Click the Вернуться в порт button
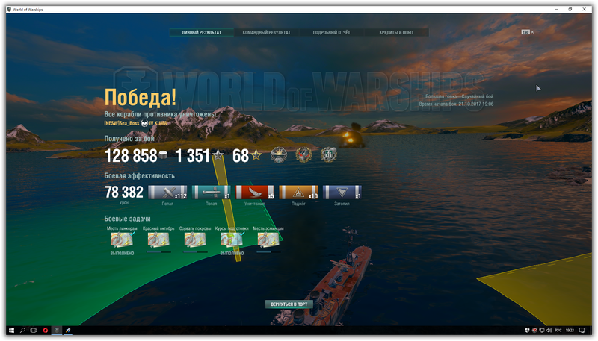598x341 pixels. (x=289, y=304)
